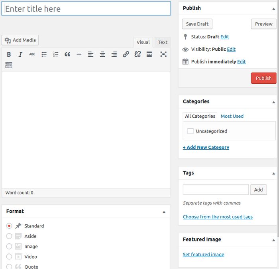This screenshot has width=279, height=269.
Task: Click the publish calendar icon
Action: (x=185, y=61)
